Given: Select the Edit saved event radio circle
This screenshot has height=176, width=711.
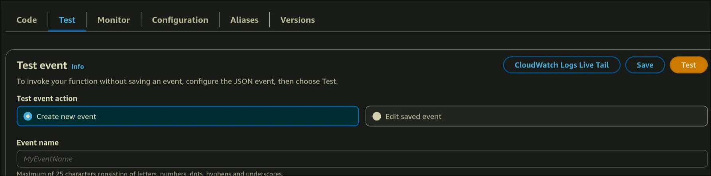Looking at the screenshot, I should click(376, 116).
